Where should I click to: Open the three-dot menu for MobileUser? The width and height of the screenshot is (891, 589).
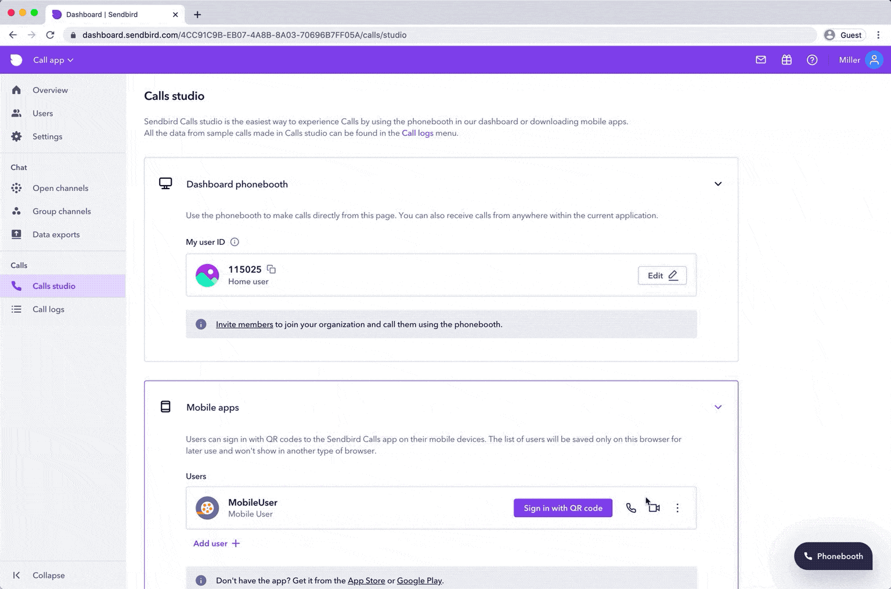point(677,508)
